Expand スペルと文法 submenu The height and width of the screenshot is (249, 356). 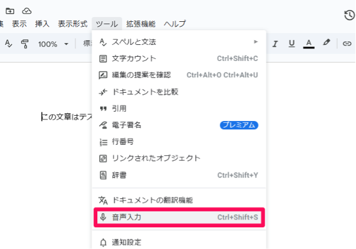tap(179, 42)
